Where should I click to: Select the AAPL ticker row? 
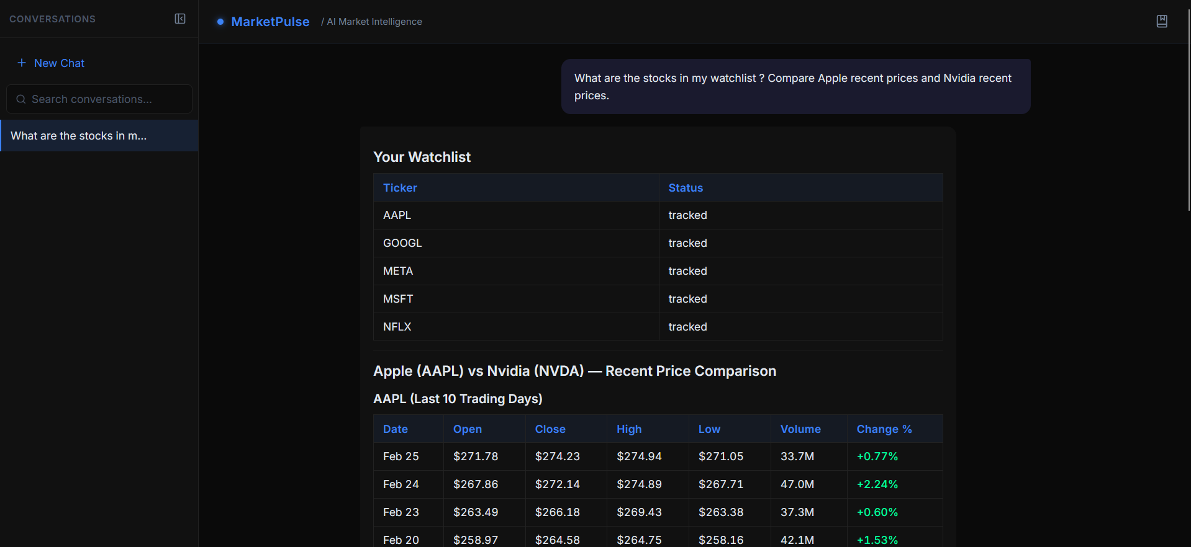[x=658, y=215]
